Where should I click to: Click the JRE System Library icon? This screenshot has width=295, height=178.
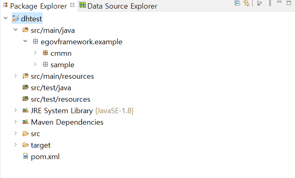point(25,110)
